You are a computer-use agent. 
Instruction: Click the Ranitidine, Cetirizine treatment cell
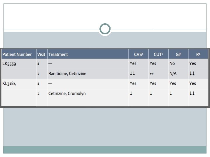point(67,74)
